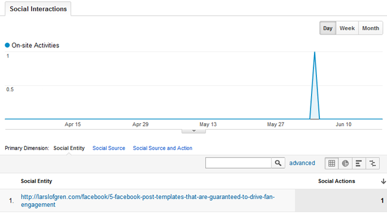This screenshot has width=387, height=215.
Task: Click the magnifier search icon
Action: pos(278,163)
